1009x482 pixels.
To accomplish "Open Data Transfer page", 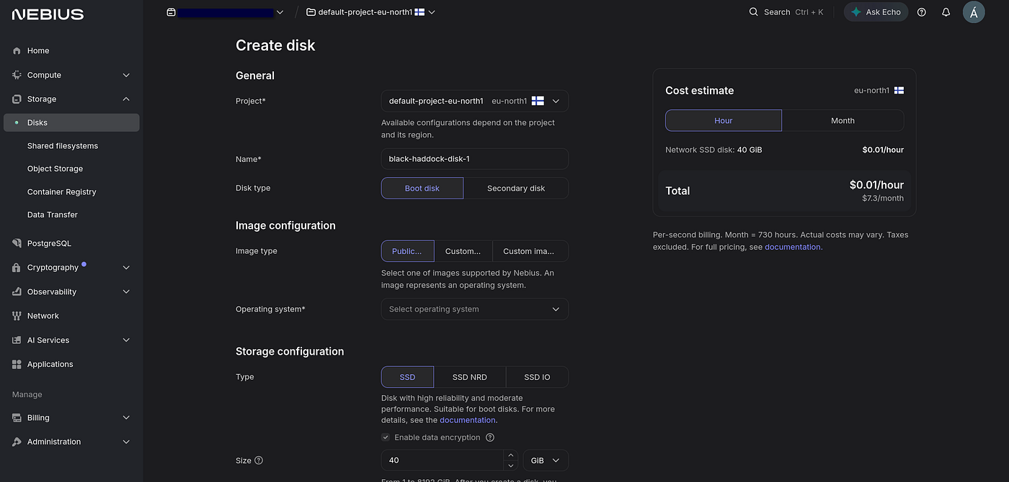I will tap(52, 215).
